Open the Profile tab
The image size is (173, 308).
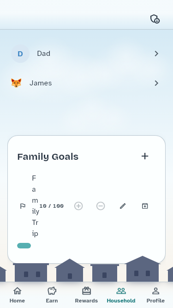pos(155,295)
